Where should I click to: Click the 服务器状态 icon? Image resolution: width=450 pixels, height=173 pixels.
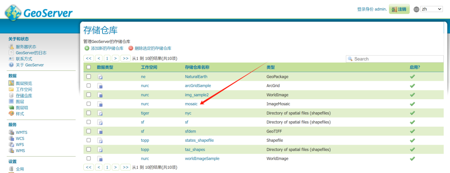11,46
